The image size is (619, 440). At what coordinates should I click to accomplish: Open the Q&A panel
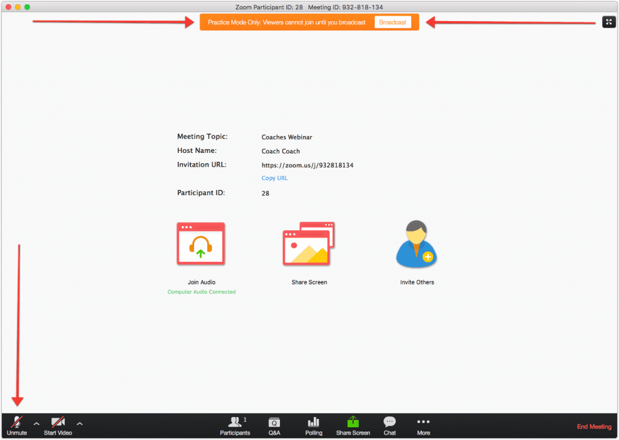(274, 425)
